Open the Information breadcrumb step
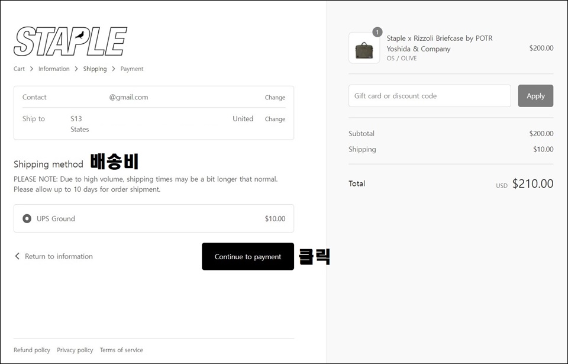568x364 pixels. (x=54, y=69)
